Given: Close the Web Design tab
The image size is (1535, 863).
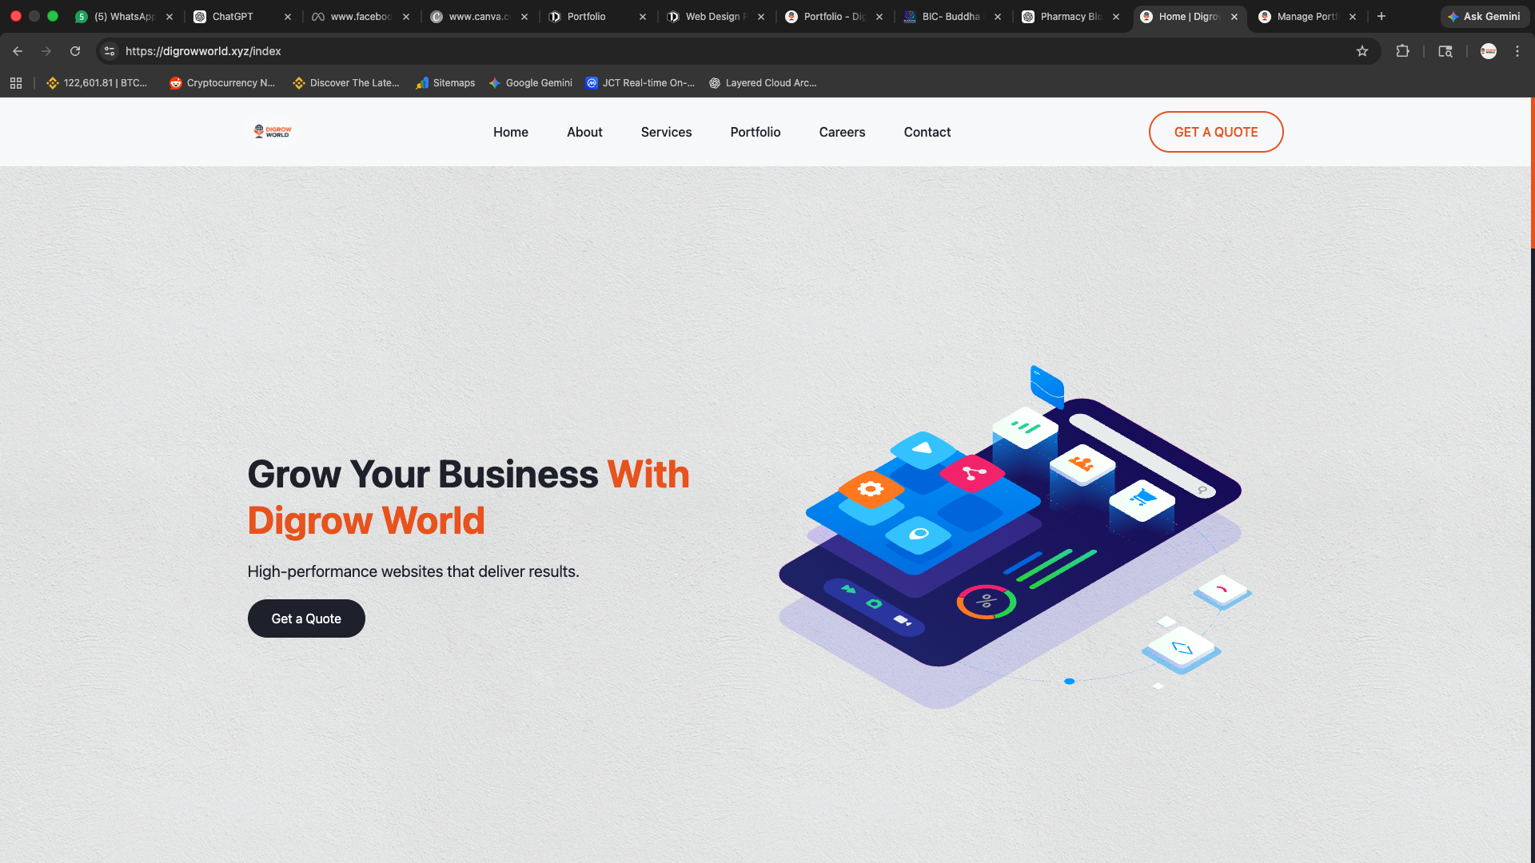Looking at the screenshot, I should point(761,17).
